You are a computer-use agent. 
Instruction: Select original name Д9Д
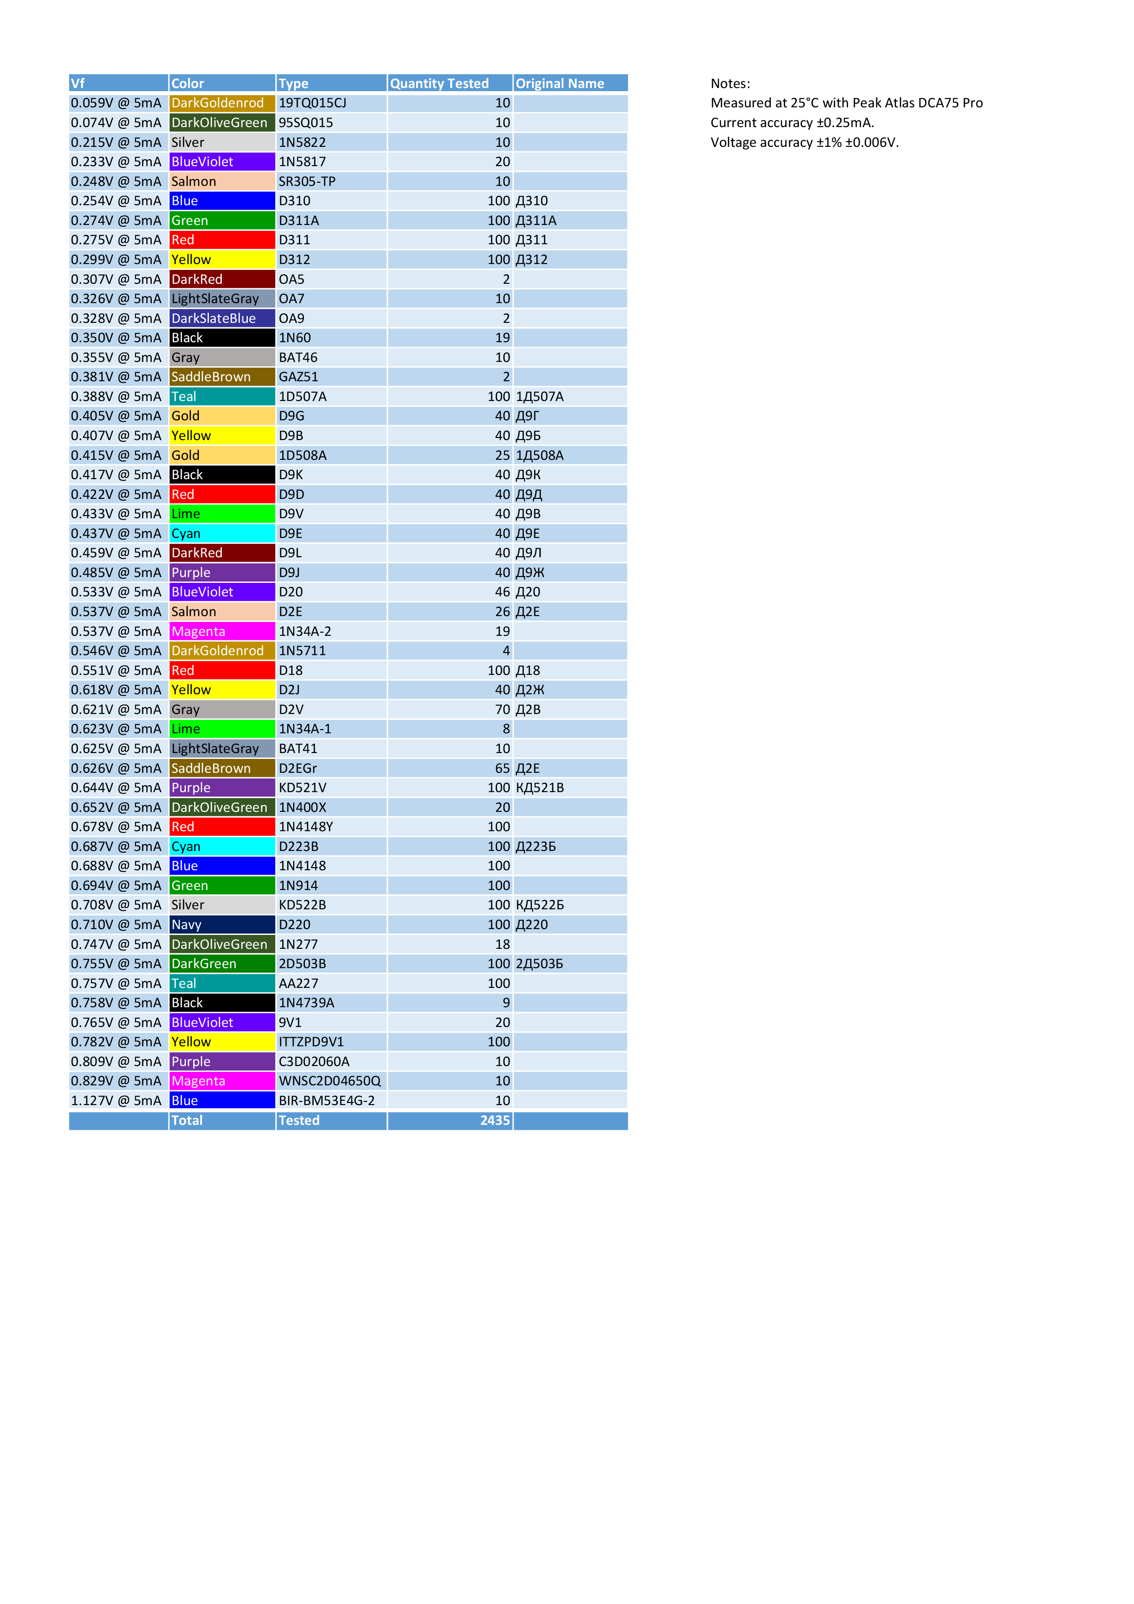(x=571, y=494)
